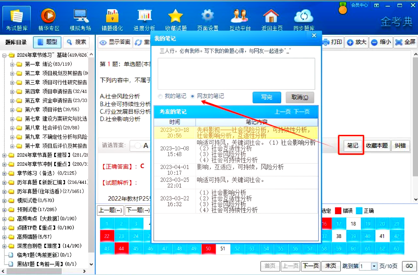
Task: Open 收藏试题 star icon
Action: (176, 19)
